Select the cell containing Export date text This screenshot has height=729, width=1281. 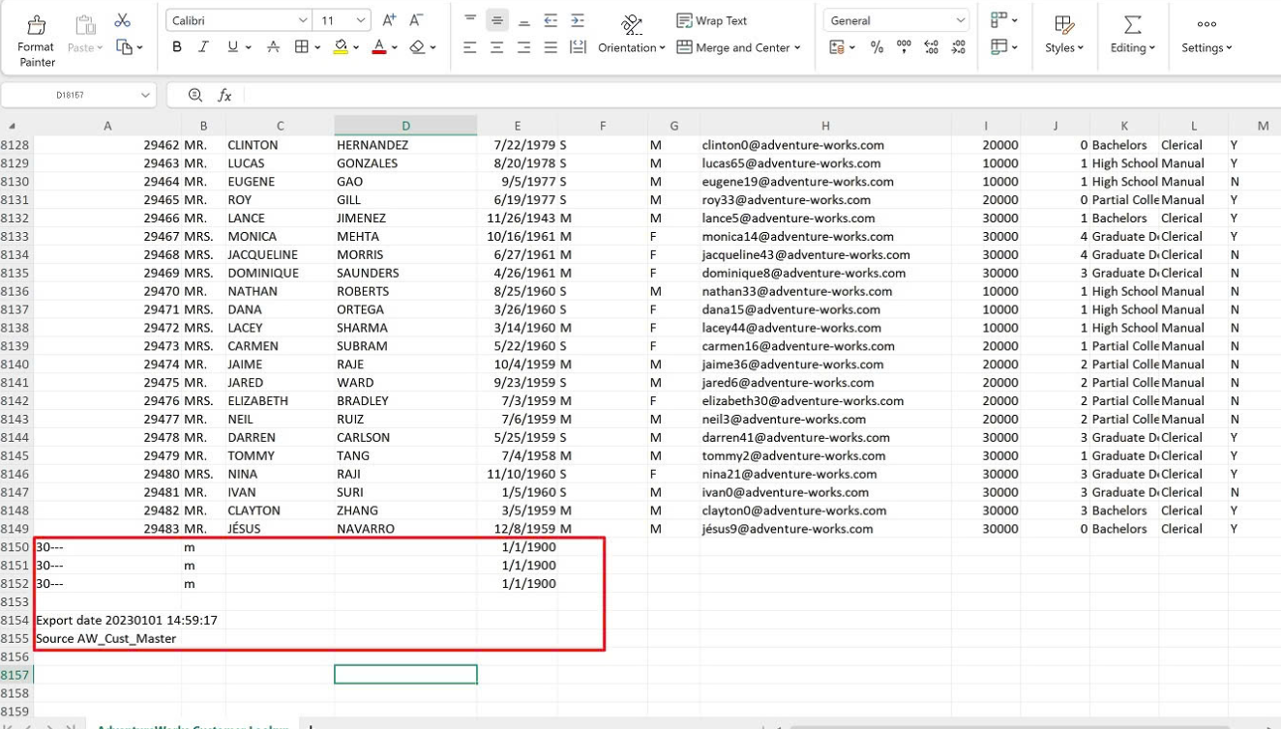click(106, 621)
